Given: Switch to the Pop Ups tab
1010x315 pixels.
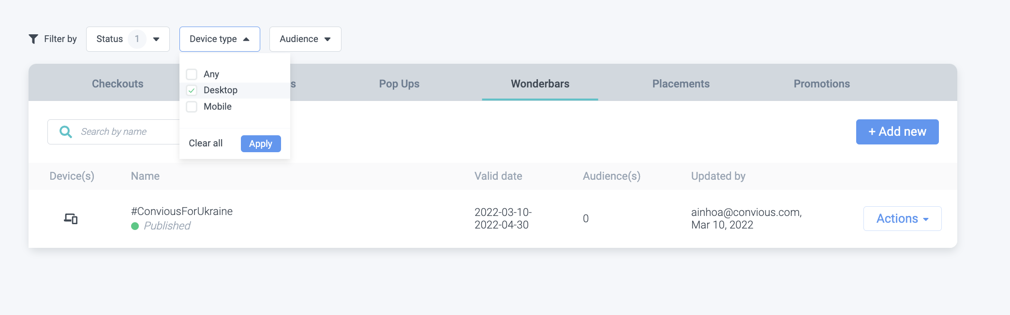Looking at the screenshot, I should (399, 84).
